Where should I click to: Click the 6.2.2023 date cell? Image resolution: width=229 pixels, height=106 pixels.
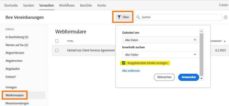[x=220, y=50]
